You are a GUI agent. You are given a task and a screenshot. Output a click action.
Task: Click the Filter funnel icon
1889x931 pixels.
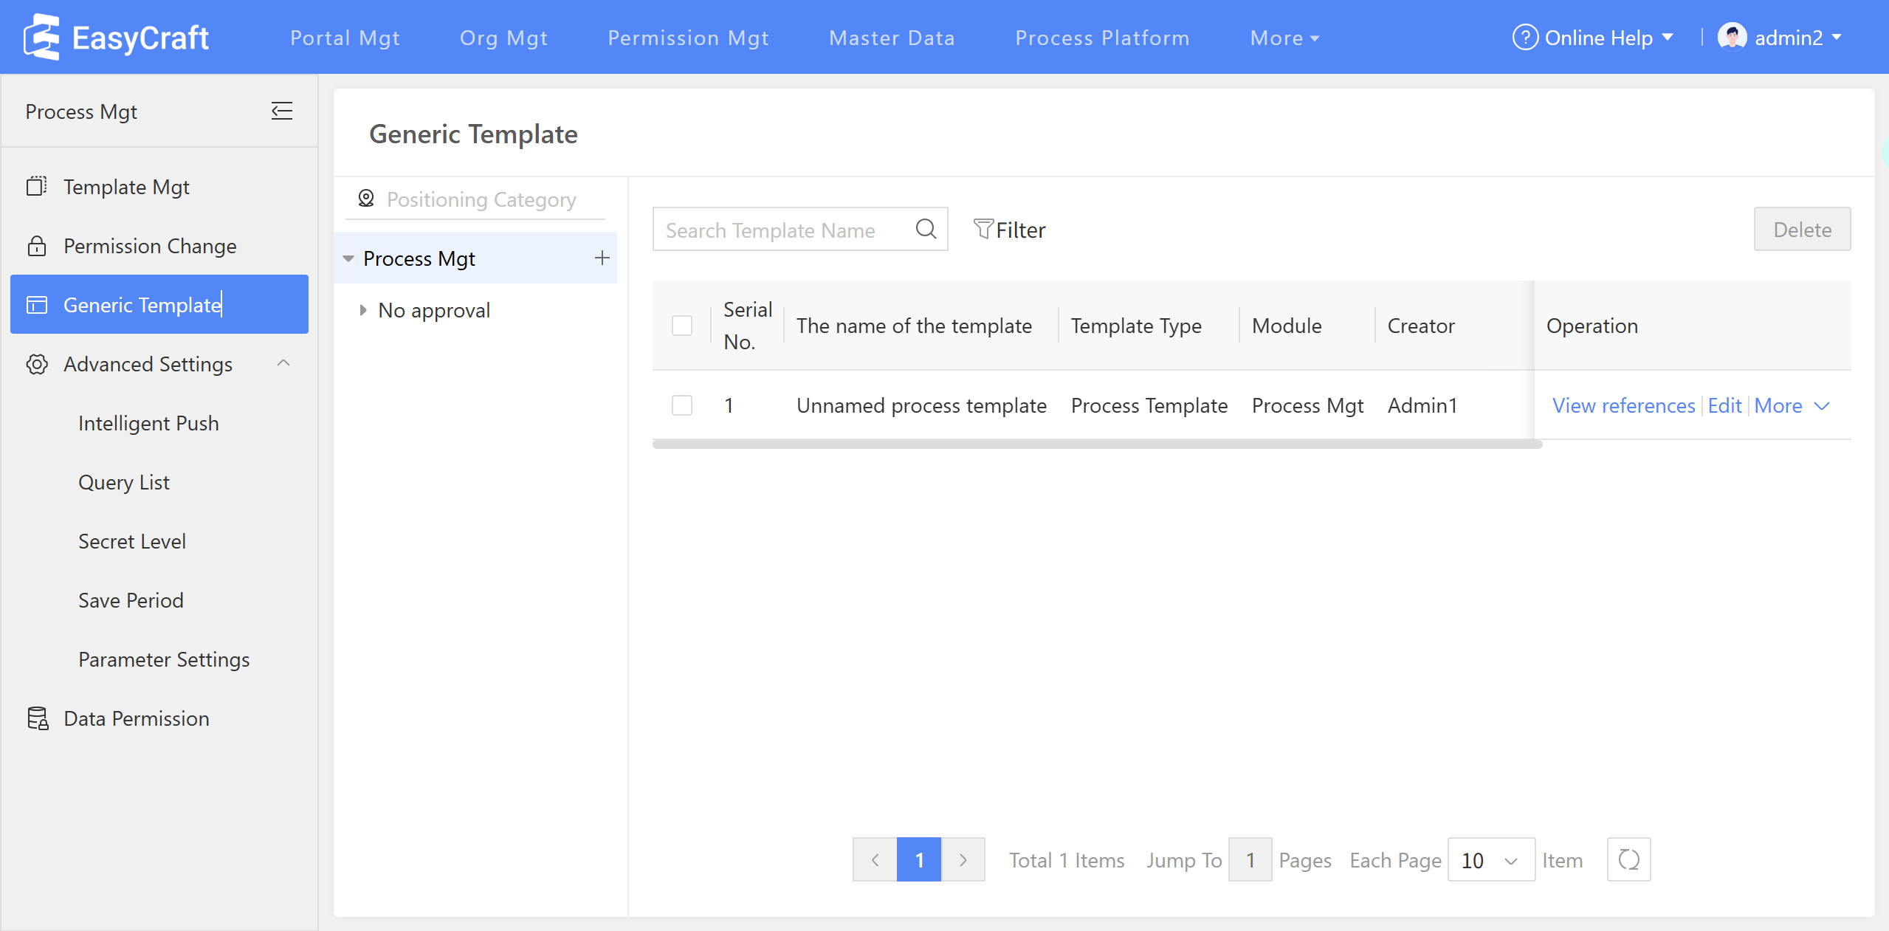click(x=983, y=230)
